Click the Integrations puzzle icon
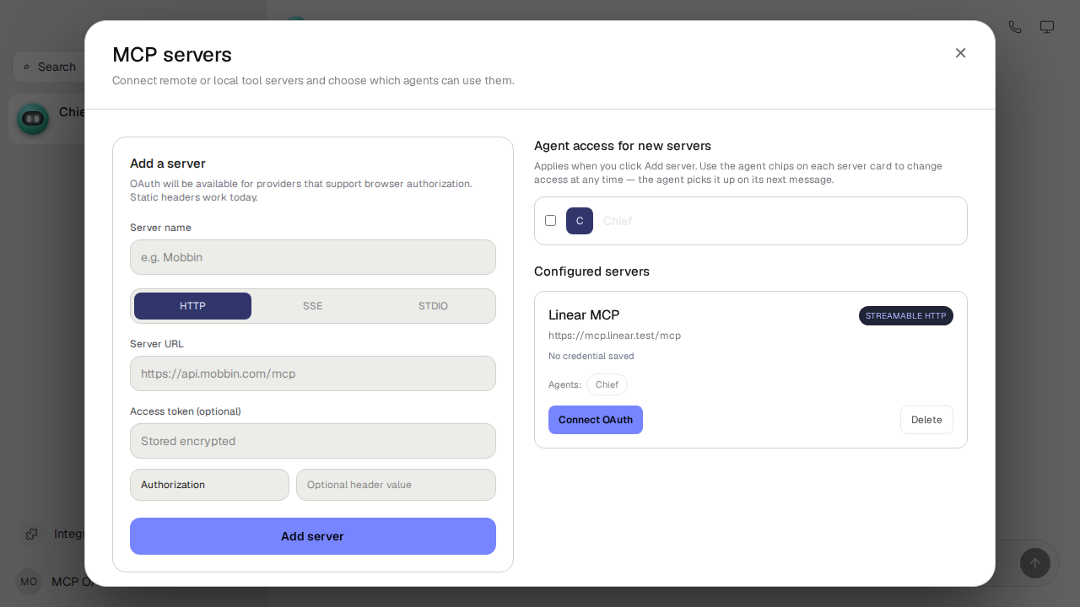 [x=31, y=534]
